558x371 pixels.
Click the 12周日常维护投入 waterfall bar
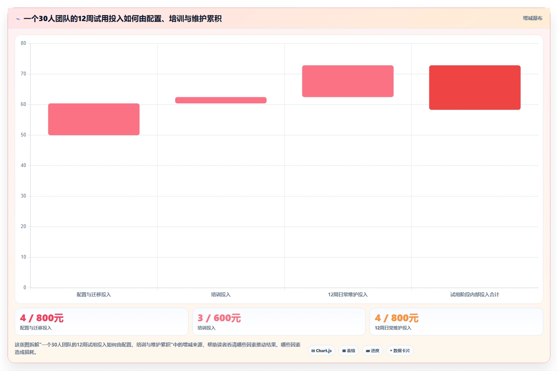point(348,81)
